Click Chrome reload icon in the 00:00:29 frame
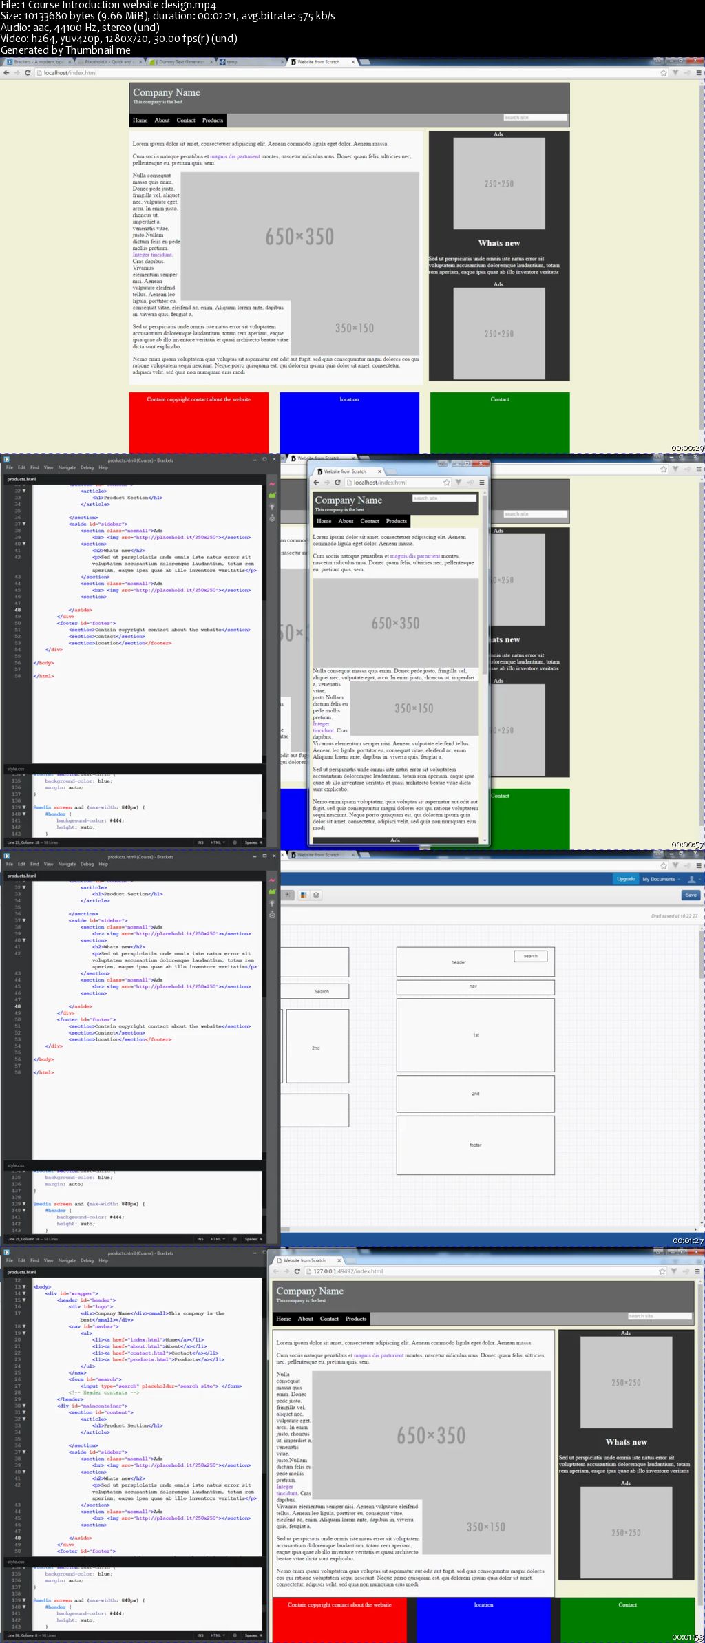 [x=28, y=72]
